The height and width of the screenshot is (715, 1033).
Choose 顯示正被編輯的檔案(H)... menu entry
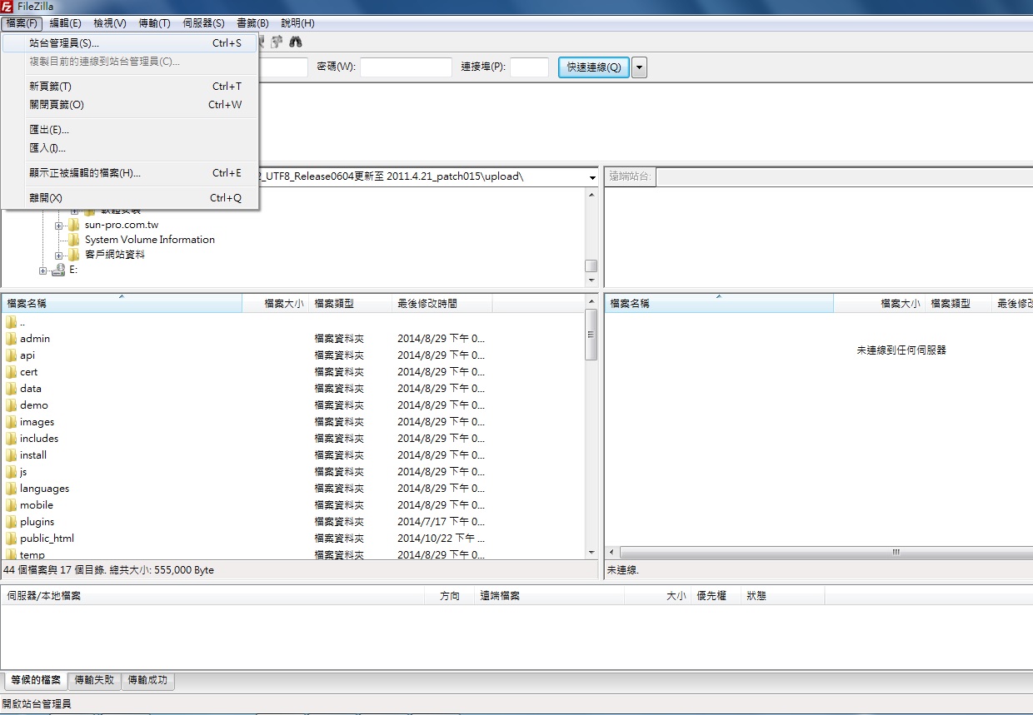point(130,173)
